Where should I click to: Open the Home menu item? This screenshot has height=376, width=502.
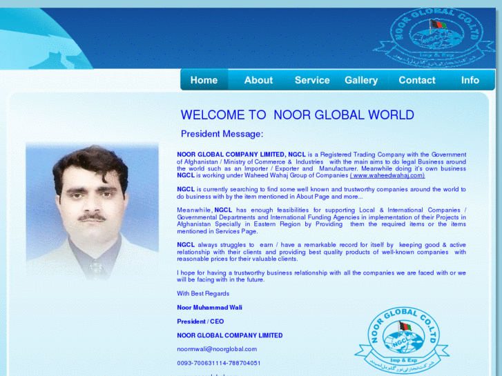click(204, 80)
